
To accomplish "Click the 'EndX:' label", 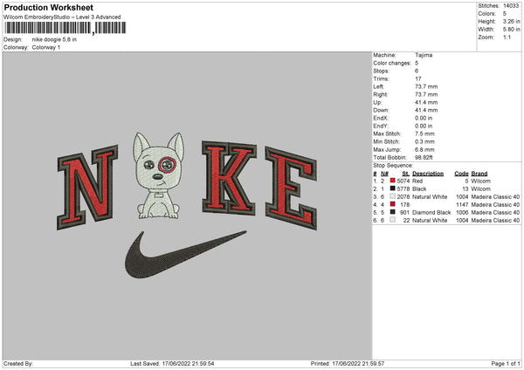I will pos(381,118).
